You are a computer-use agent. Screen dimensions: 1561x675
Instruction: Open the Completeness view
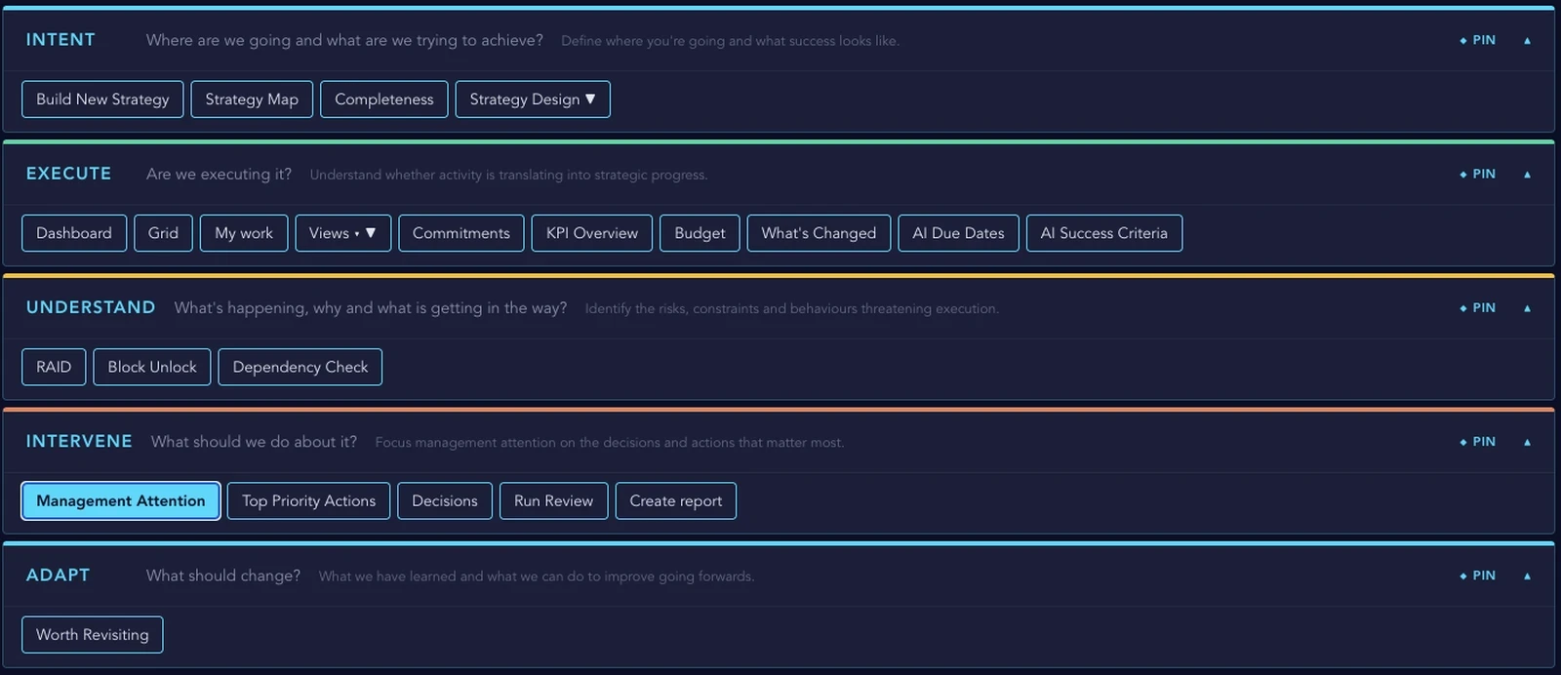point(383,99)
